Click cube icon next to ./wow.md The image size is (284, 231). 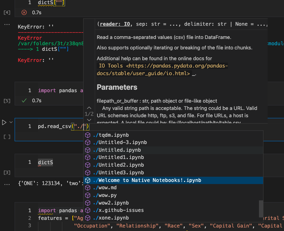click(88, 188)
